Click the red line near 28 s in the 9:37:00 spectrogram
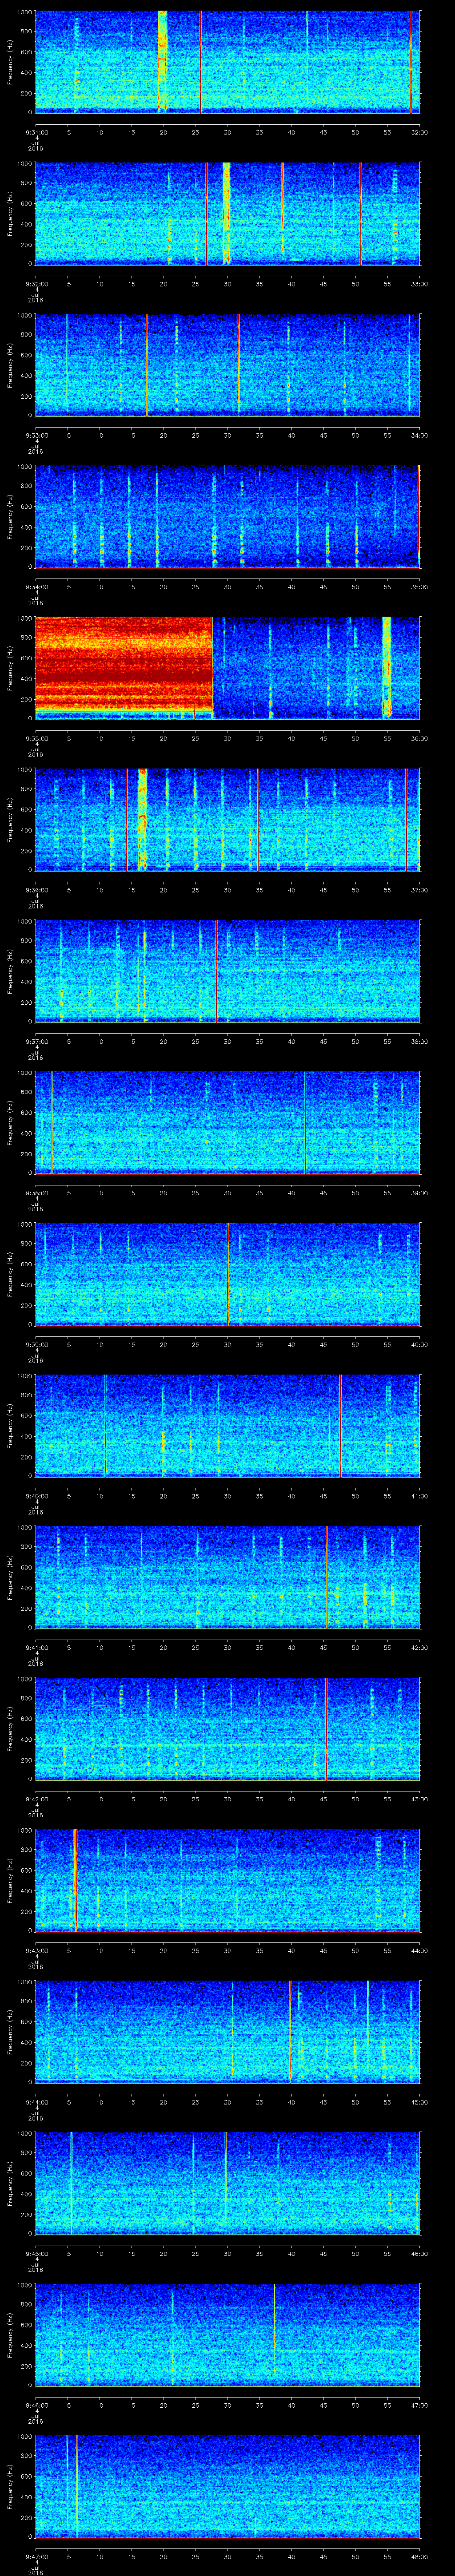 217,970
